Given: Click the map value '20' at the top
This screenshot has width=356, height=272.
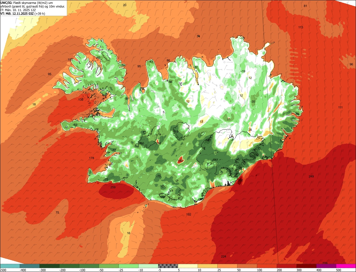Looking at the screenshot, I should (125, 5).
